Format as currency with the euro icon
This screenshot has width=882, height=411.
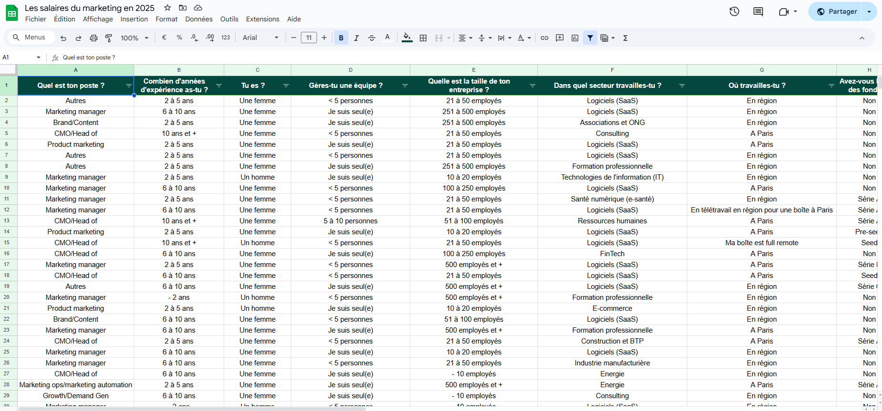point(164,38)
